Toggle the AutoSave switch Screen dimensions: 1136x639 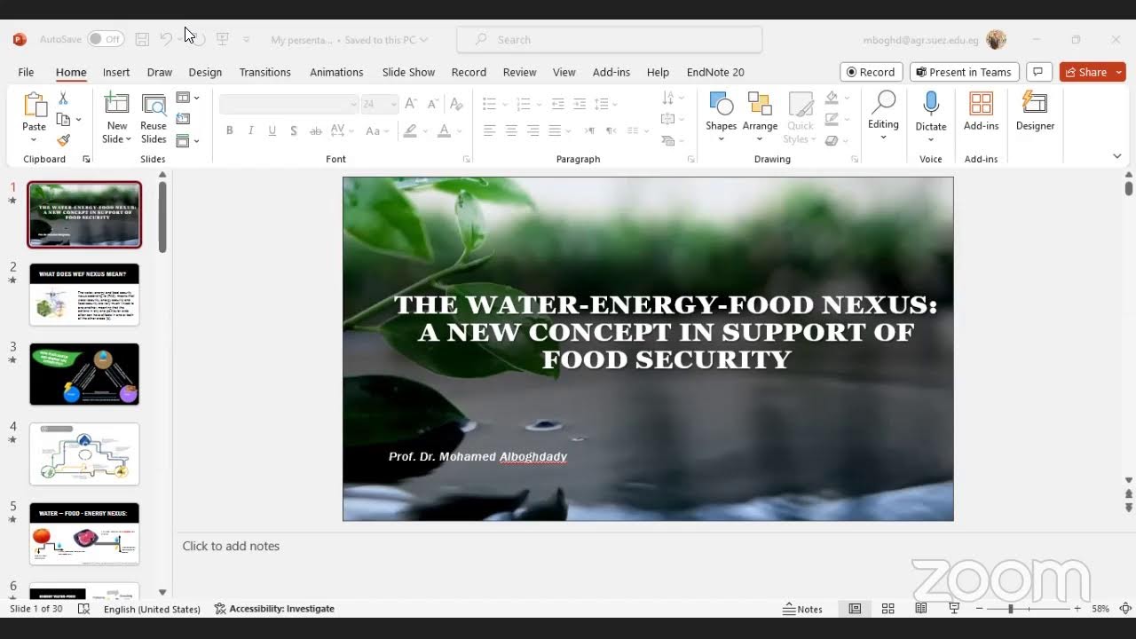[x=106, y=39]
